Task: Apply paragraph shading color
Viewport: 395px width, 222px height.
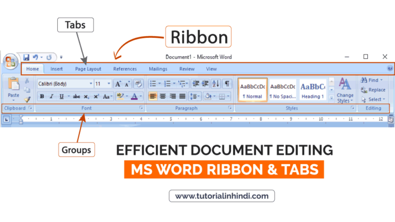Action: pyautogui.click(x=208, y=96)
